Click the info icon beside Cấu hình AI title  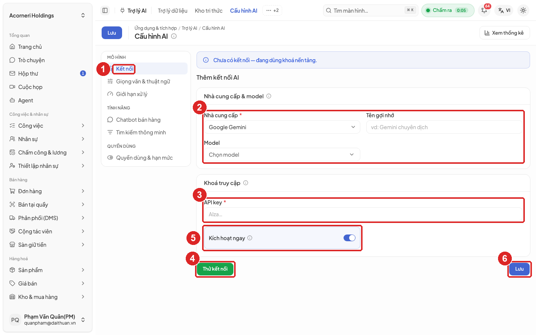click(x=174, y=36)
